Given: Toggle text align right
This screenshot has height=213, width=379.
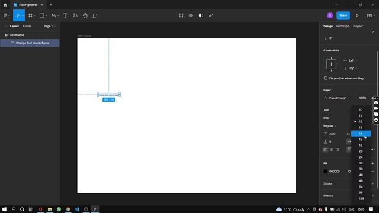Looking at the screenshot, I should [x=338, y=150].
